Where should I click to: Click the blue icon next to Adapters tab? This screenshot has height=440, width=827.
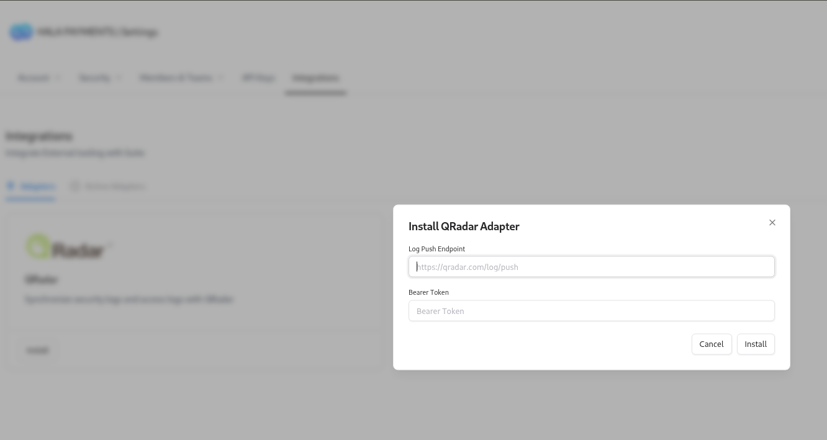click(x=11, y=186)
